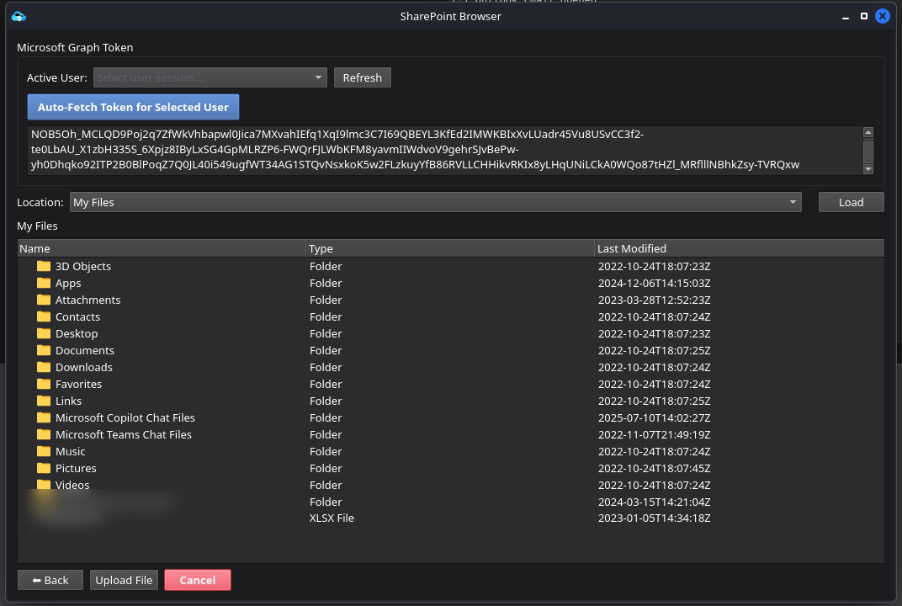Close the SharePoint Browser window
The height and width of the screenshot is (606, 902).
pyautogui.click(x=883, y=16)
